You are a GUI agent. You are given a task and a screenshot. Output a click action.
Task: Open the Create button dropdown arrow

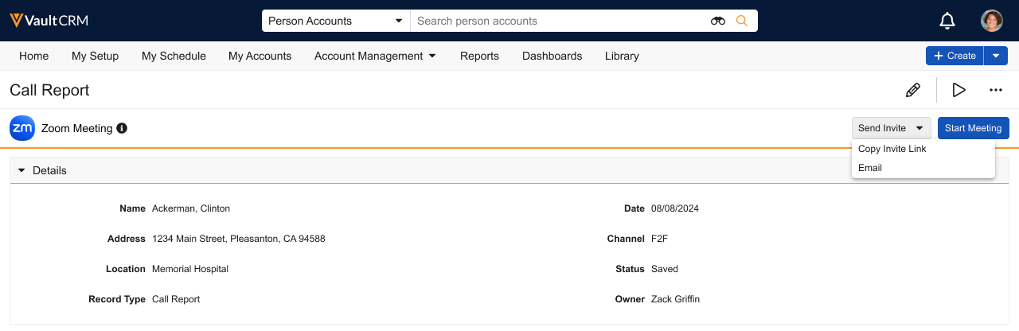pyautogui.click(x=997, y=56)
